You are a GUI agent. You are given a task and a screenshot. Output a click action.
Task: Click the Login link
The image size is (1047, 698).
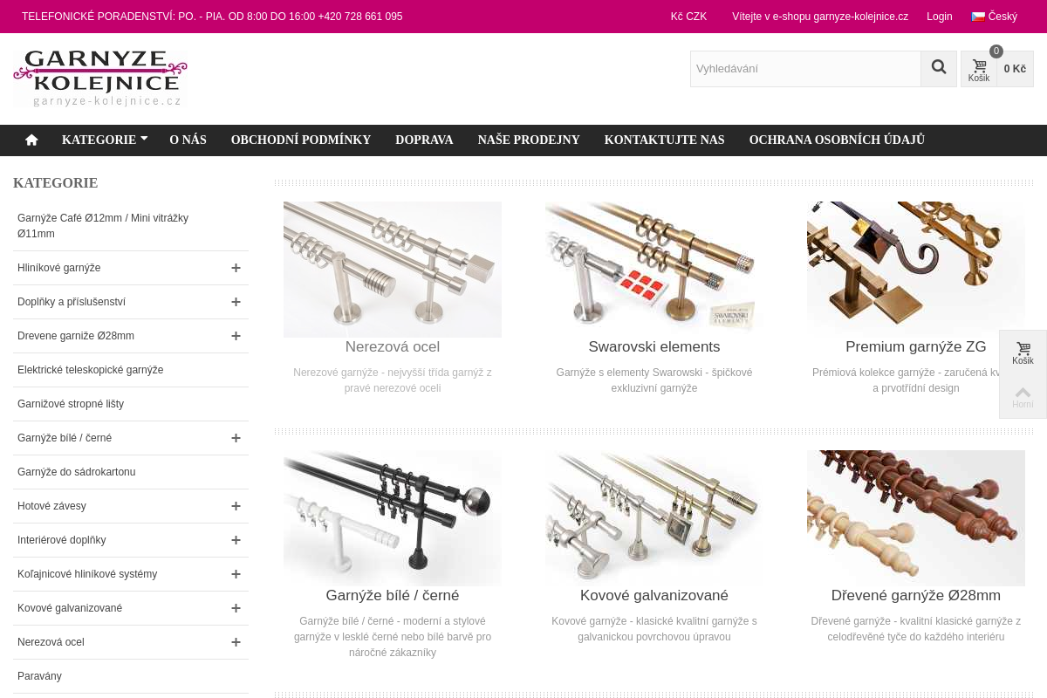[x=940, y=17]
